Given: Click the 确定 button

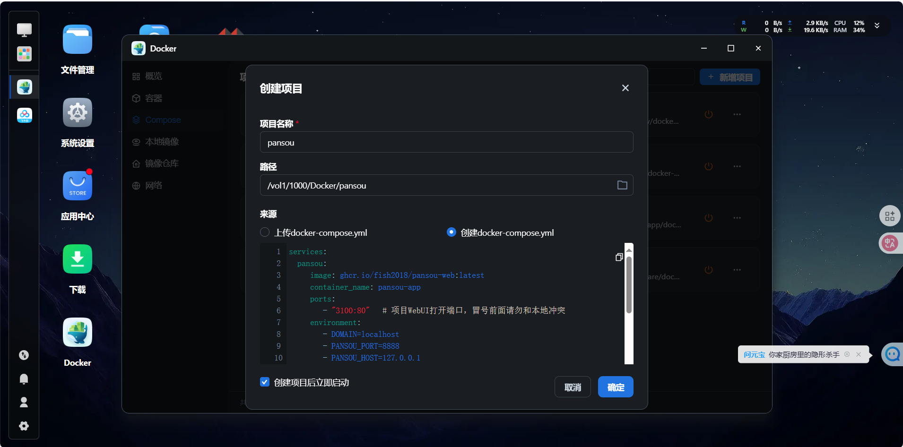Looking at the screenshot, I should click(x=616, y=387).
